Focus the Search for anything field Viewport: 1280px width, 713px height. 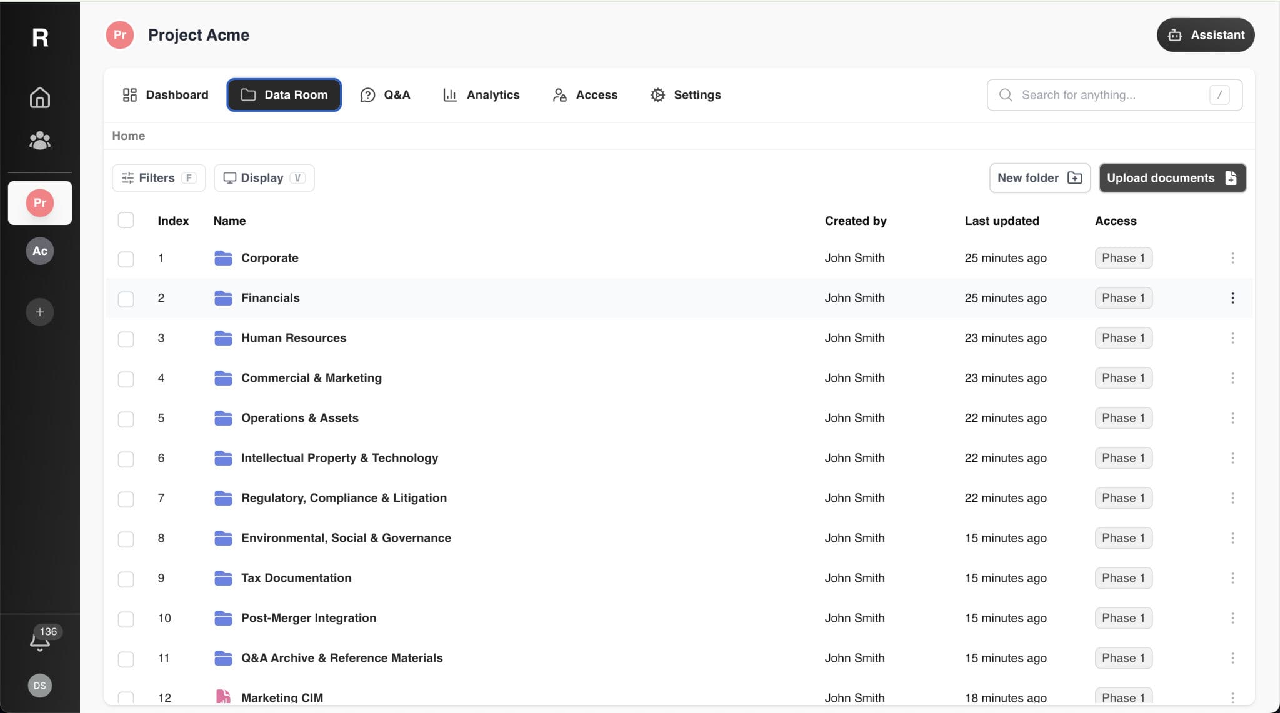point(1114,95)
